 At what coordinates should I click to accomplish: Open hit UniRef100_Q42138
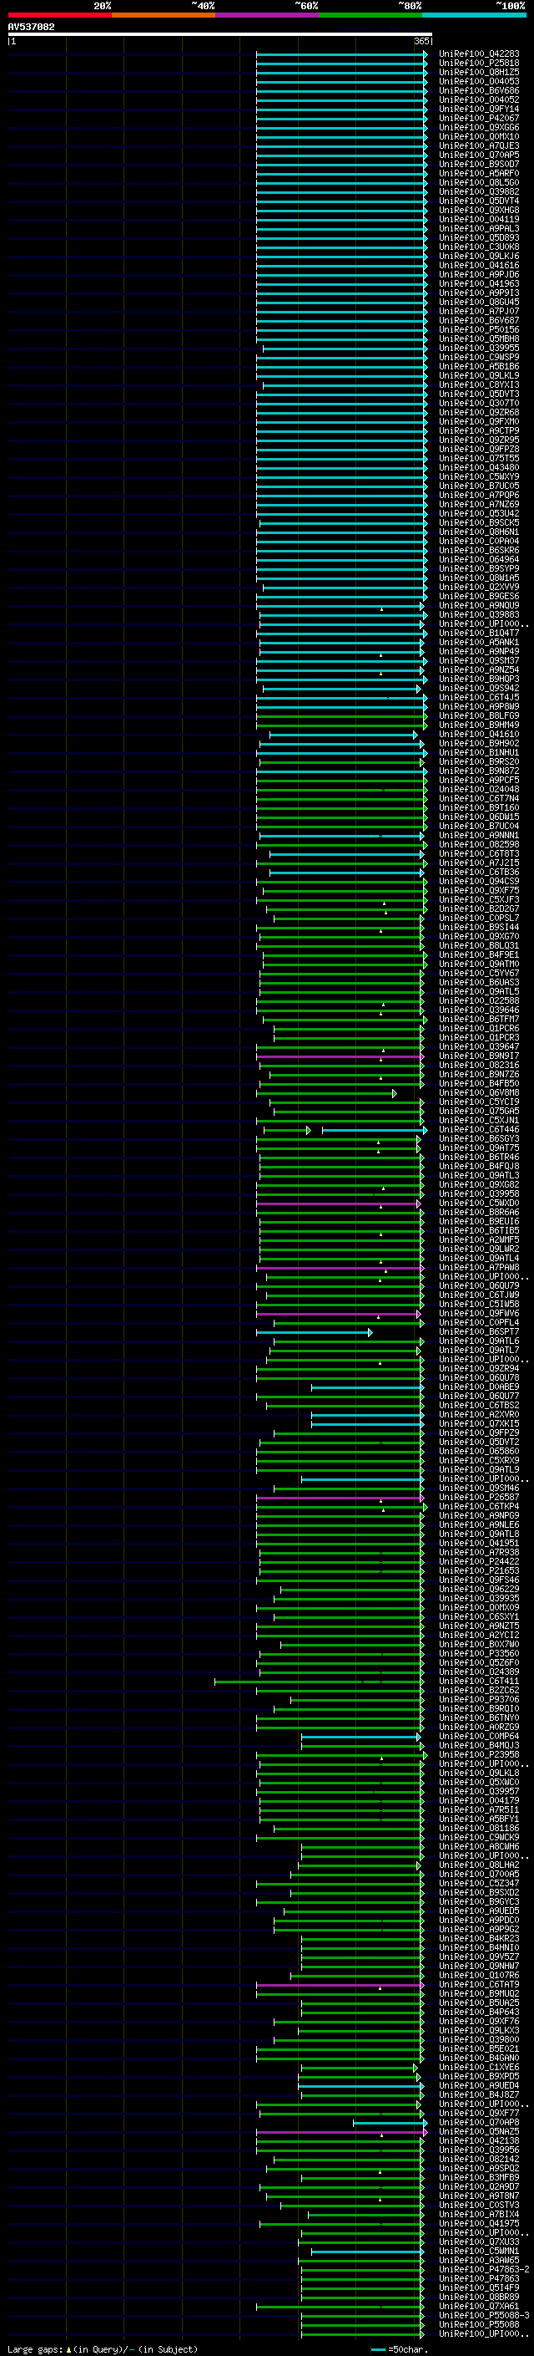[x=479, y=2141]
